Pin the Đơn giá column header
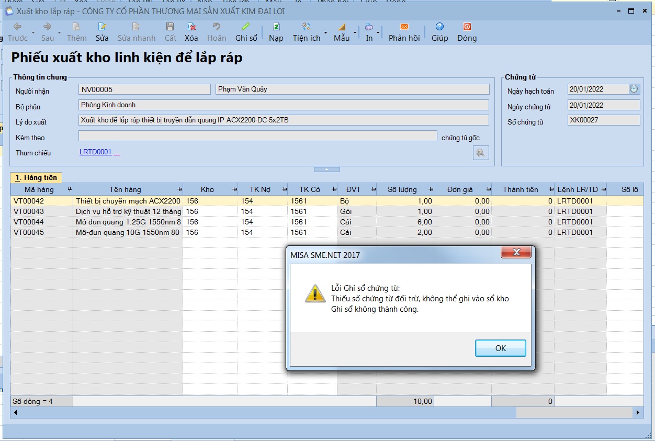 tap(488, 189)
